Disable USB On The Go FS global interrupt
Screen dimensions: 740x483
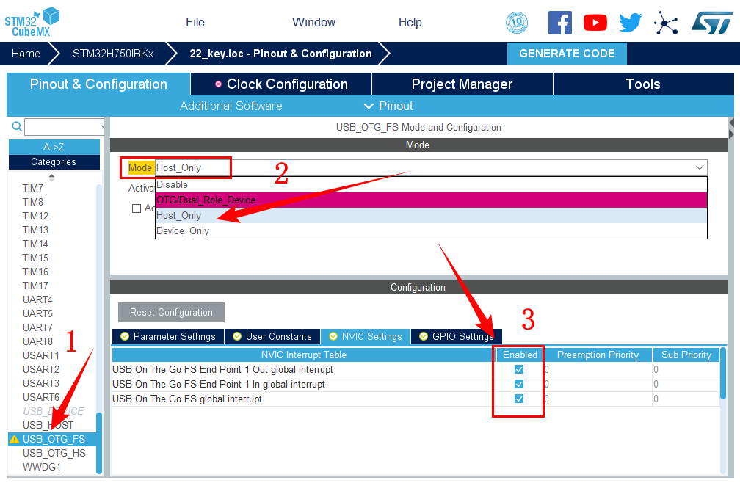pos(519,399)
